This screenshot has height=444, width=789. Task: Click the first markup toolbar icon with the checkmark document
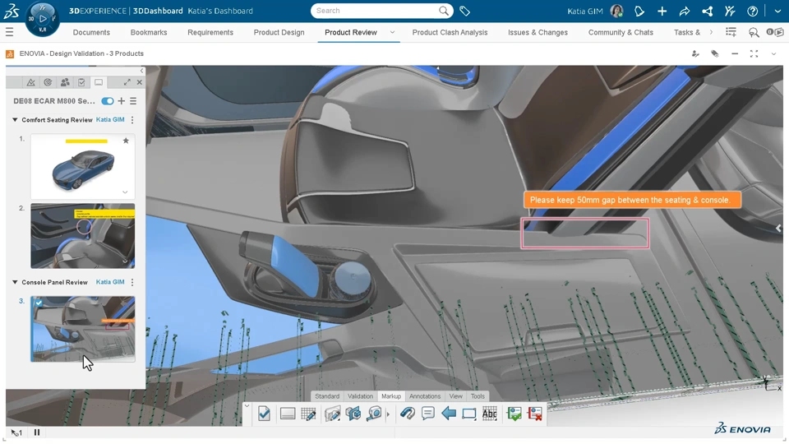(x=264, y=414)
